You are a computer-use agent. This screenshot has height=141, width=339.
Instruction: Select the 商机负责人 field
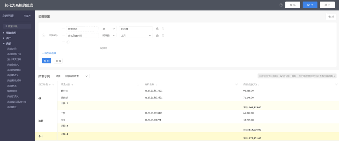[13, 96]
